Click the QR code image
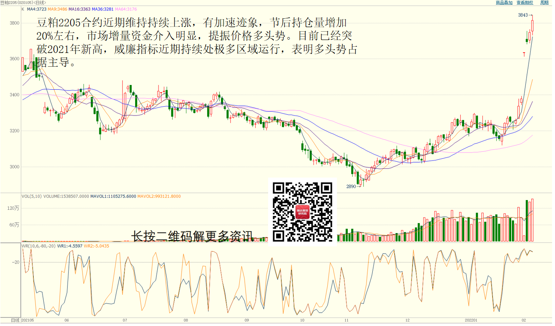555x326 pixels. coord(302,212)
